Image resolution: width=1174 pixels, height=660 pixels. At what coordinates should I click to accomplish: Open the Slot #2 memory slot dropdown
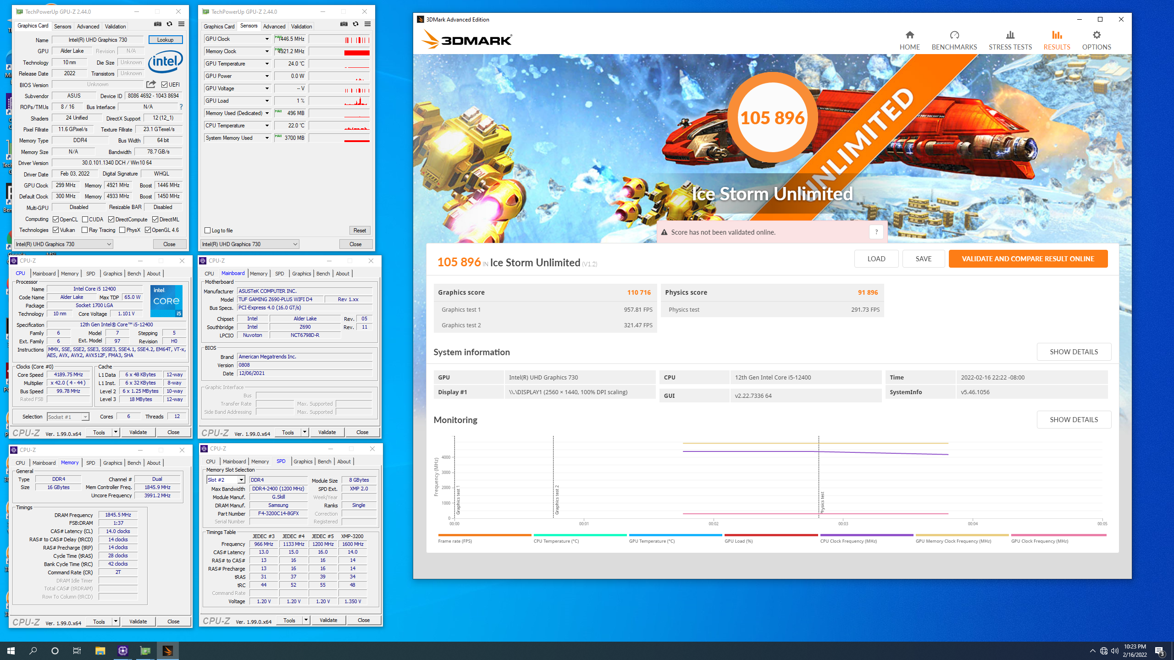pyautogui.click(x=226, y=480)
